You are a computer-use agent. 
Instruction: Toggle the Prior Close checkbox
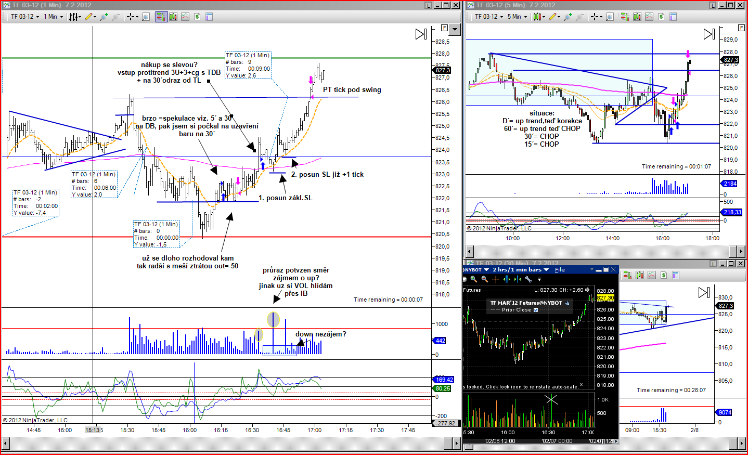pos(536,310)
